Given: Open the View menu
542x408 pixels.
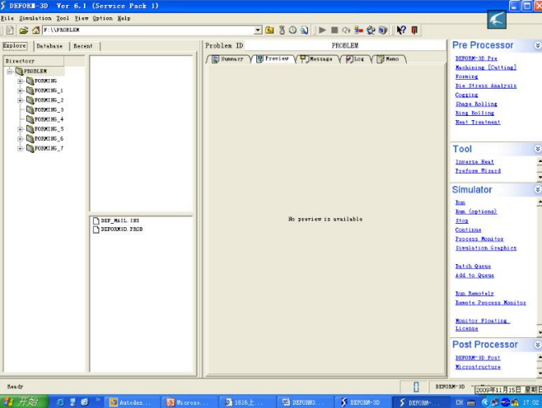Looking at the screenshot, I should pos(82,18).
